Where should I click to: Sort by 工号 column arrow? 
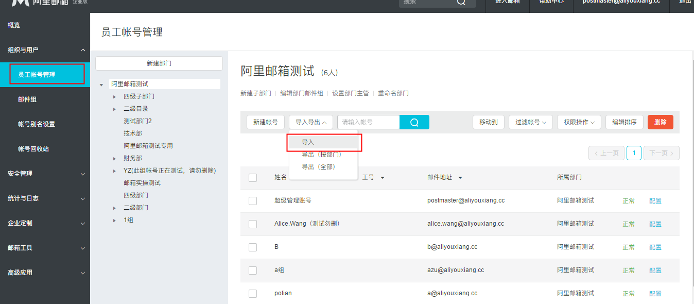point(383,178)
